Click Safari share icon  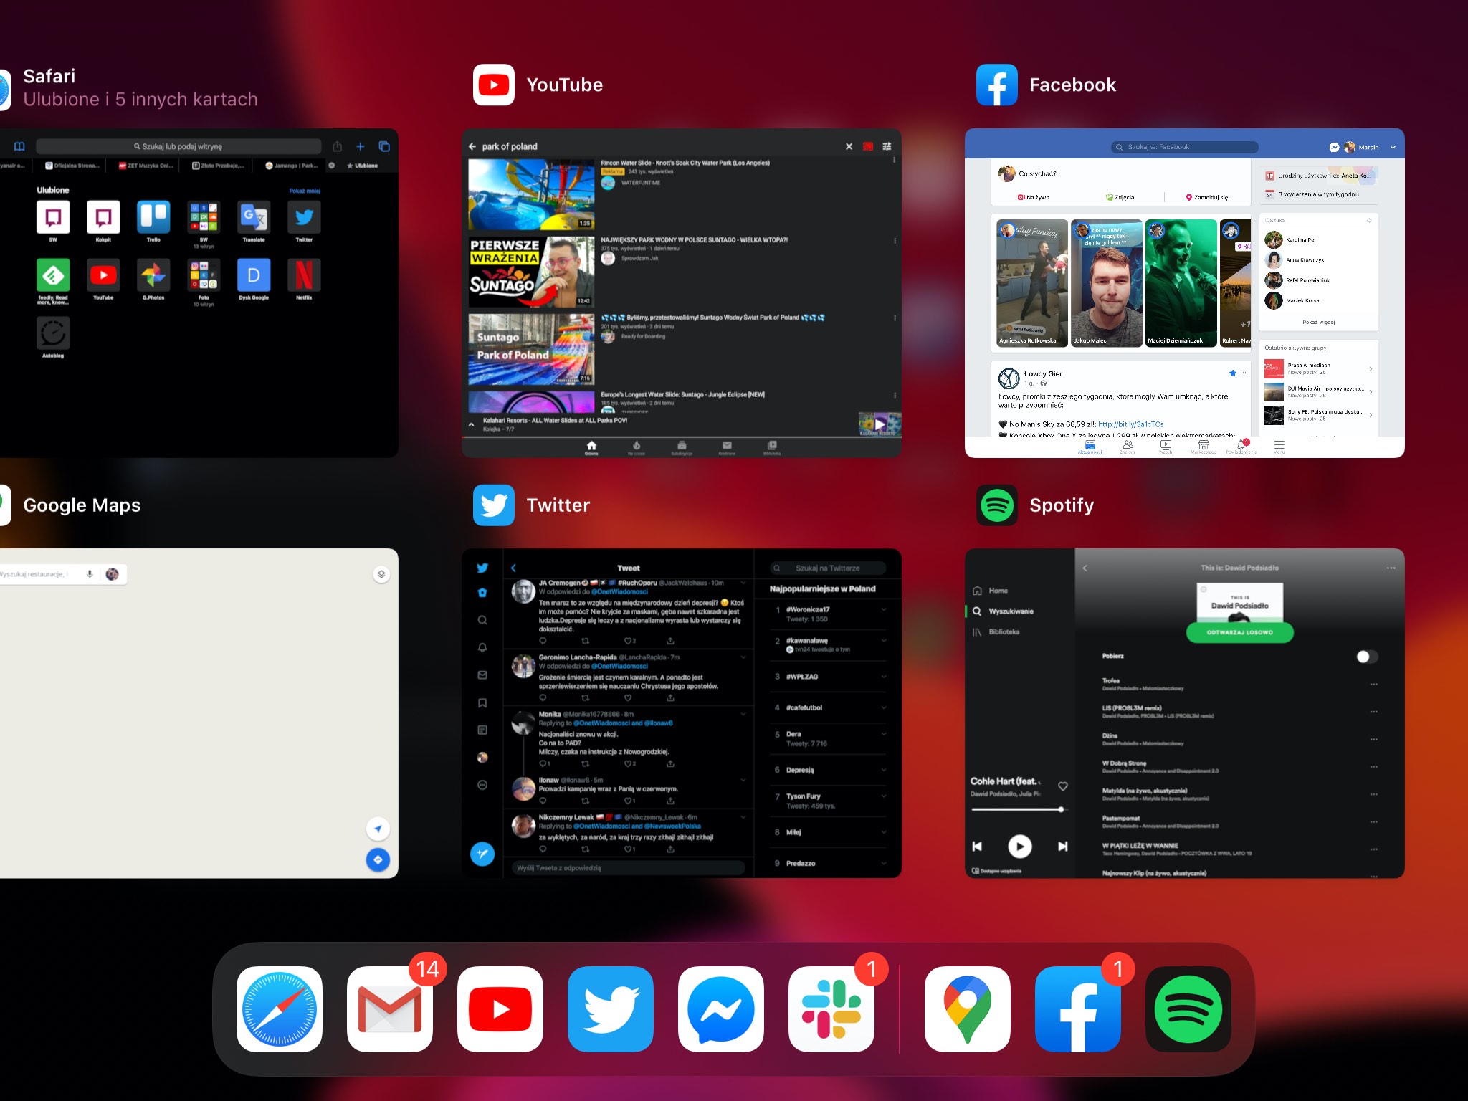click(337, 146)
